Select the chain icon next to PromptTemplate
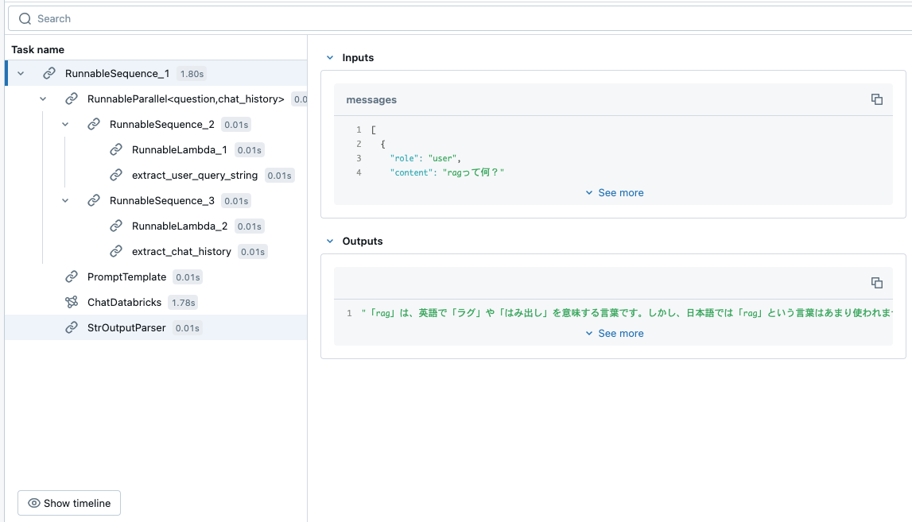 click(71, 276)
